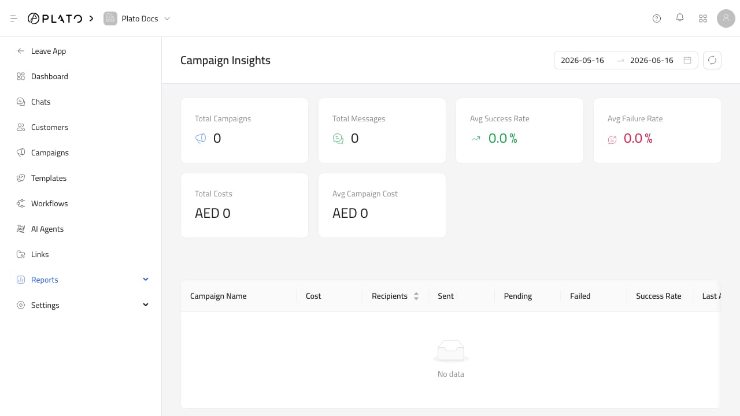This screenshot has height=416, width=740.
Task: Click the No data placeholder text
Action: (451, 374)
